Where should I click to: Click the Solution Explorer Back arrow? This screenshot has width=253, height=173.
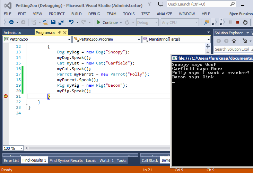(219, 41)
